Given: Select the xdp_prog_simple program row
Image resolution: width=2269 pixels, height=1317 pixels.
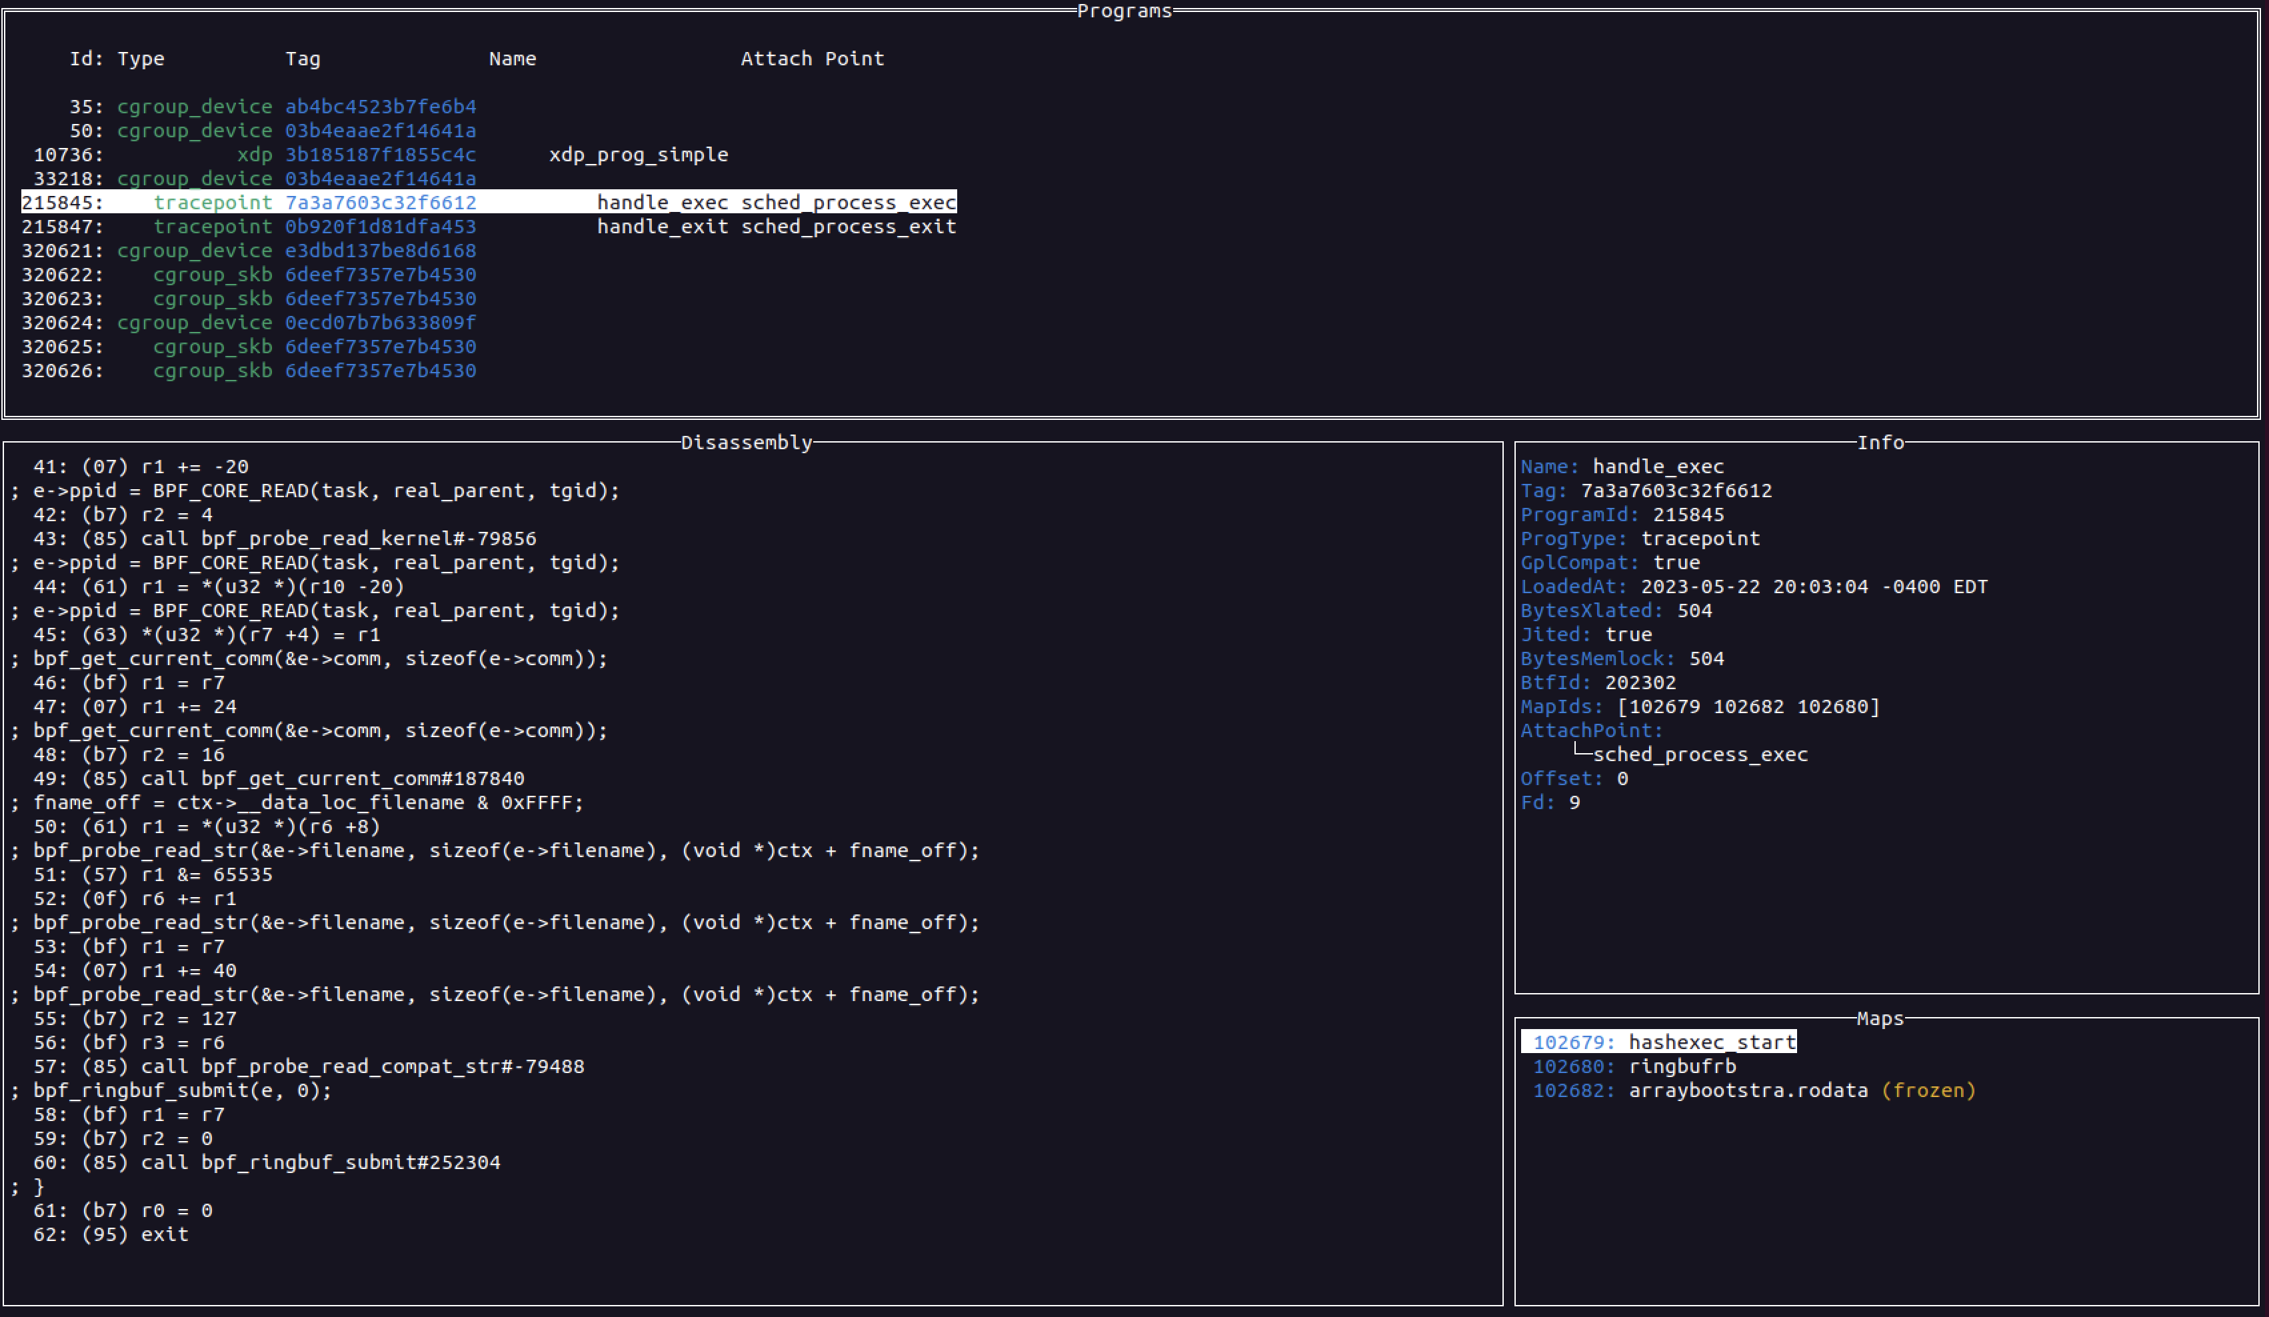Looking at the screenshot, I should (381, 155).
